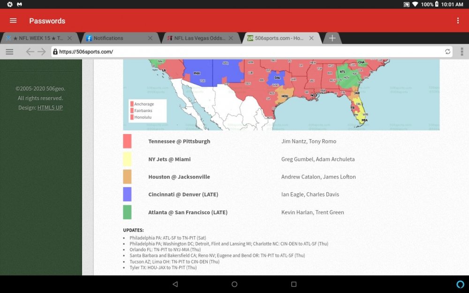Click the green Atlanta @ San Francisco swatch

pos(127,212)
